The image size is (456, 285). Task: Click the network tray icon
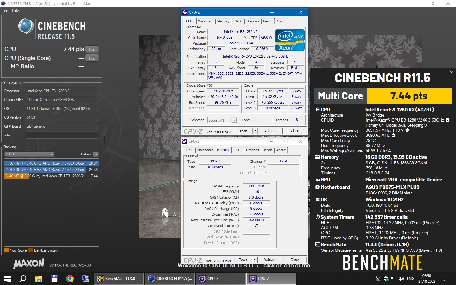(x=394, y=279)
